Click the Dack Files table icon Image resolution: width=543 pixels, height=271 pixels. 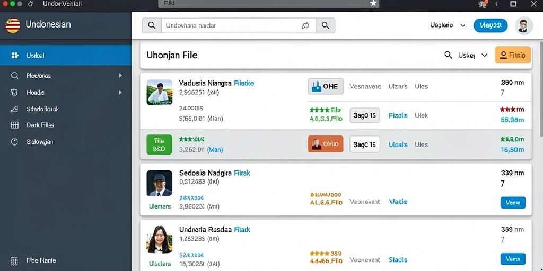click(x=14, y=125)
